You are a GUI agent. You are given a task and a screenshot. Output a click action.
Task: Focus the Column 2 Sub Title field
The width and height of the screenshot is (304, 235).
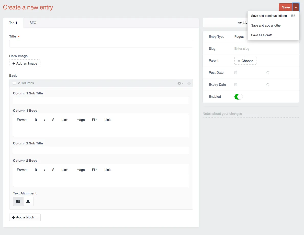coord(101,151)
